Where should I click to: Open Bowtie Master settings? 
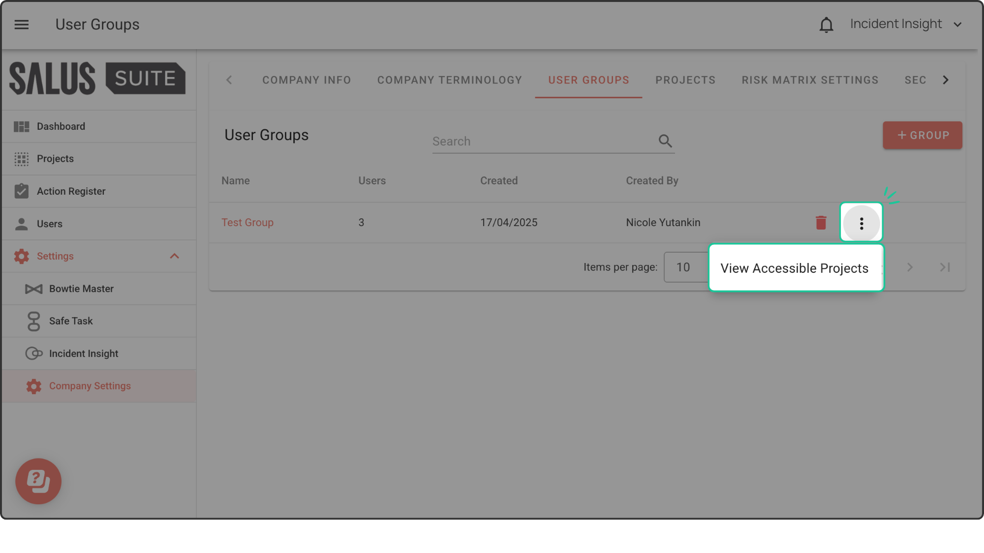pyautogui.click(x=81, y=289)
